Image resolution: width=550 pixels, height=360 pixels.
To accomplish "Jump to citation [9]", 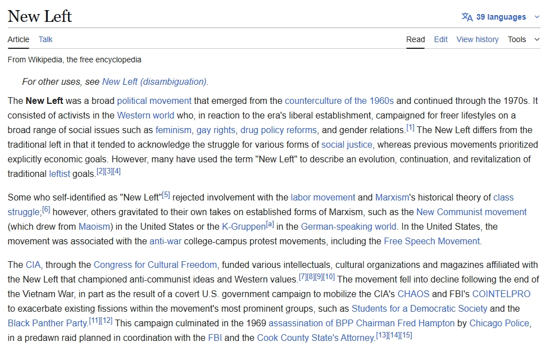I will click(319, 277).
